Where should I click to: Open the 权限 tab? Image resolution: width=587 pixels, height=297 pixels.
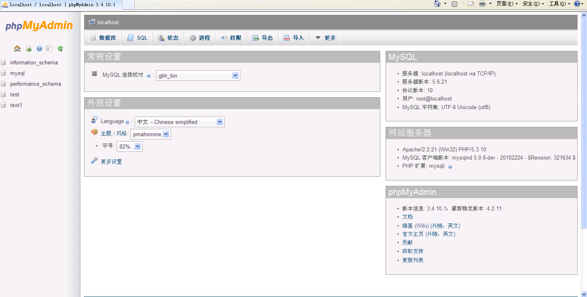pyautogui.click(x=231, y=38)
